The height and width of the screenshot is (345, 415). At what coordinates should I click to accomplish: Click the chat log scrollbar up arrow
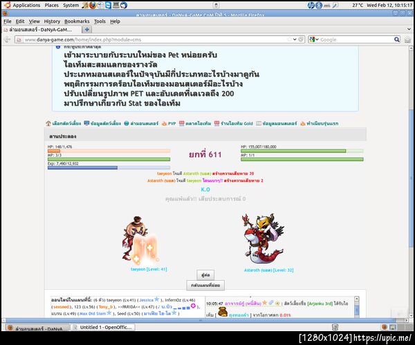tap(356, 299)
